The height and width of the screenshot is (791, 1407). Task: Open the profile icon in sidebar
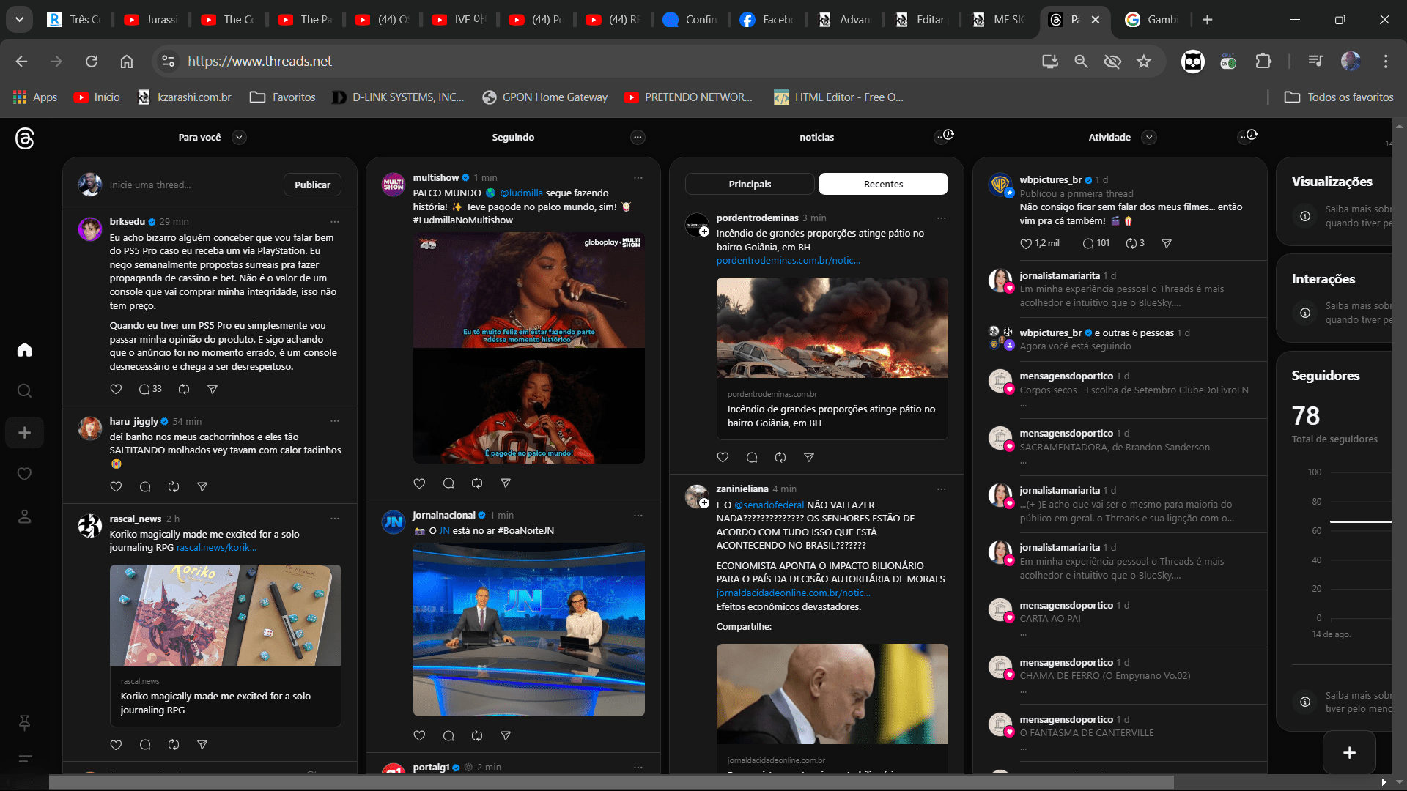(x=24, y=517)
